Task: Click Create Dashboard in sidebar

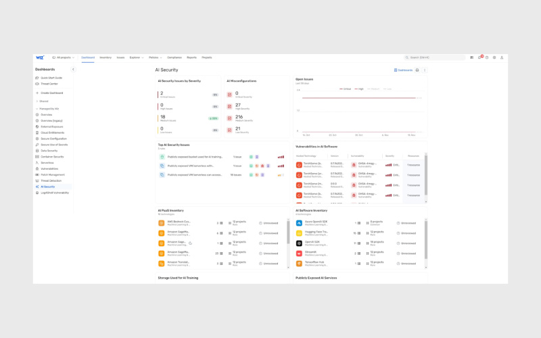Action: (51, 93)
